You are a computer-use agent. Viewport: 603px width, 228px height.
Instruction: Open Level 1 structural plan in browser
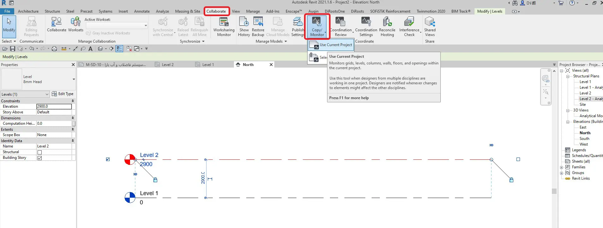pos(585,82)
